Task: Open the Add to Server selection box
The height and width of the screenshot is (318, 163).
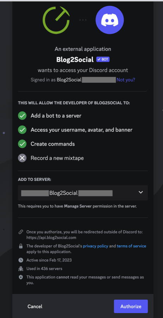Action: (x=83, y=193)
